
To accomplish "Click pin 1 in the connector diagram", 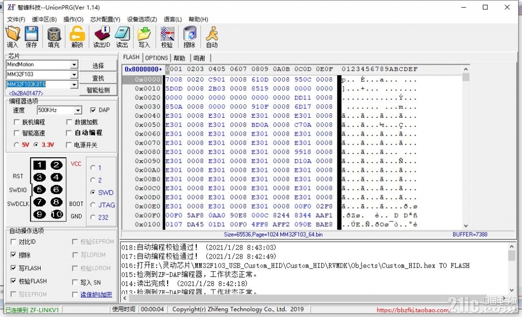I will [39, 165].
